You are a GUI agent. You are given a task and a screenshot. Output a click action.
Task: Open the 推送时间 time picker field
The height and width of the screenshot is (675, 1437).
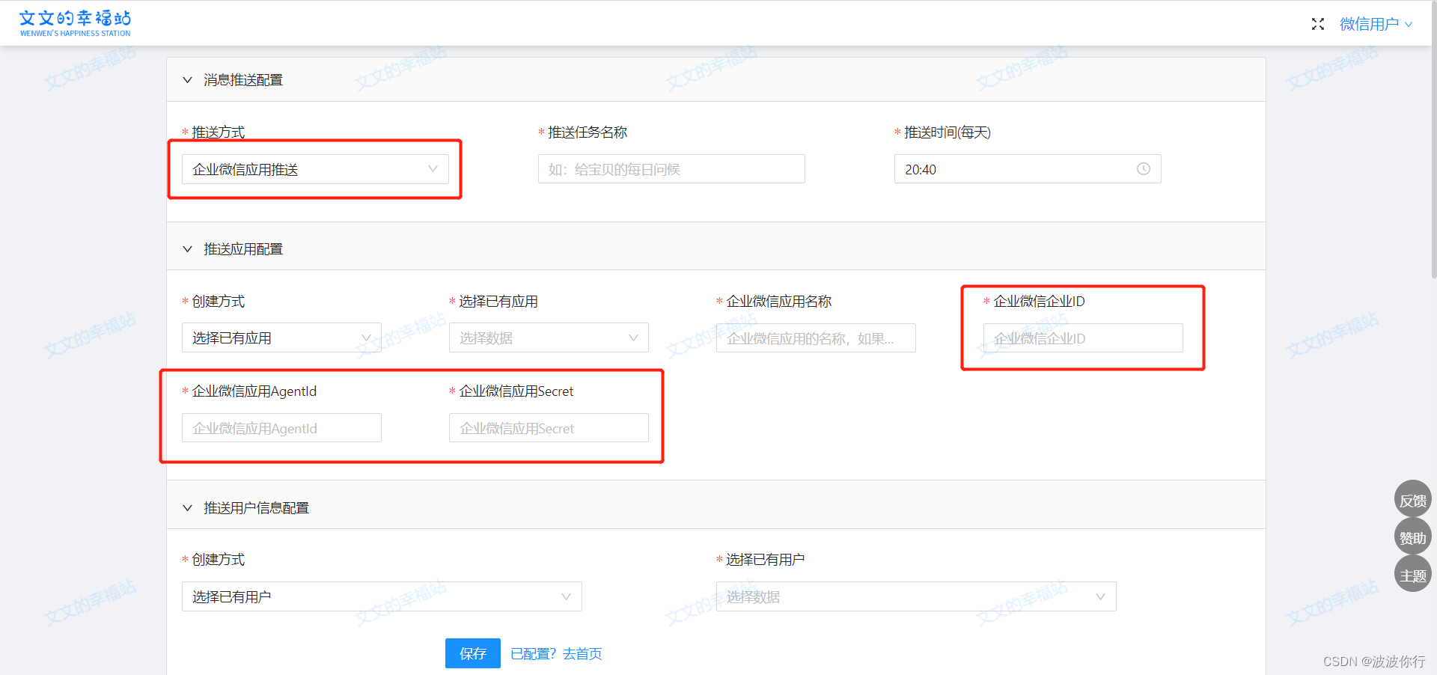tap(1028, 169)
